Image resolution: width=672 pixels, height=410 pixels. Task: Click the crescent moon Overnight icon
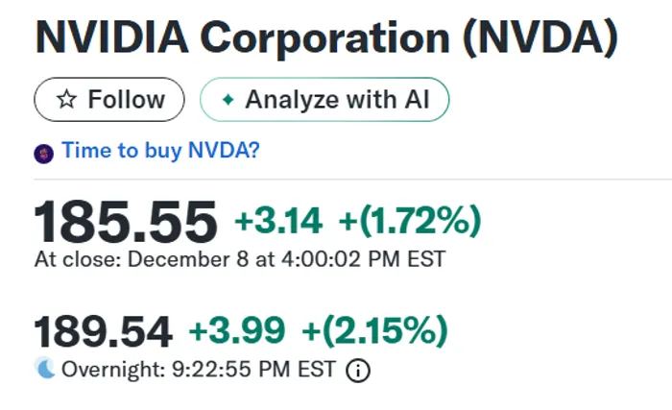[45, 369]
